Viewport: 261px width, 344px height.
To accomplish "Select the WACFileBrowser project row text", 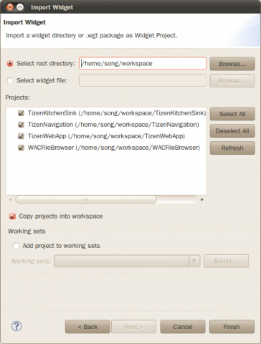I will [x=114, y=148].
